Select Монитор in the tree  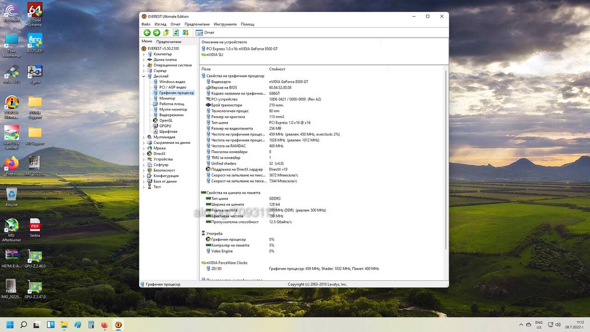[x=167, y=98]
